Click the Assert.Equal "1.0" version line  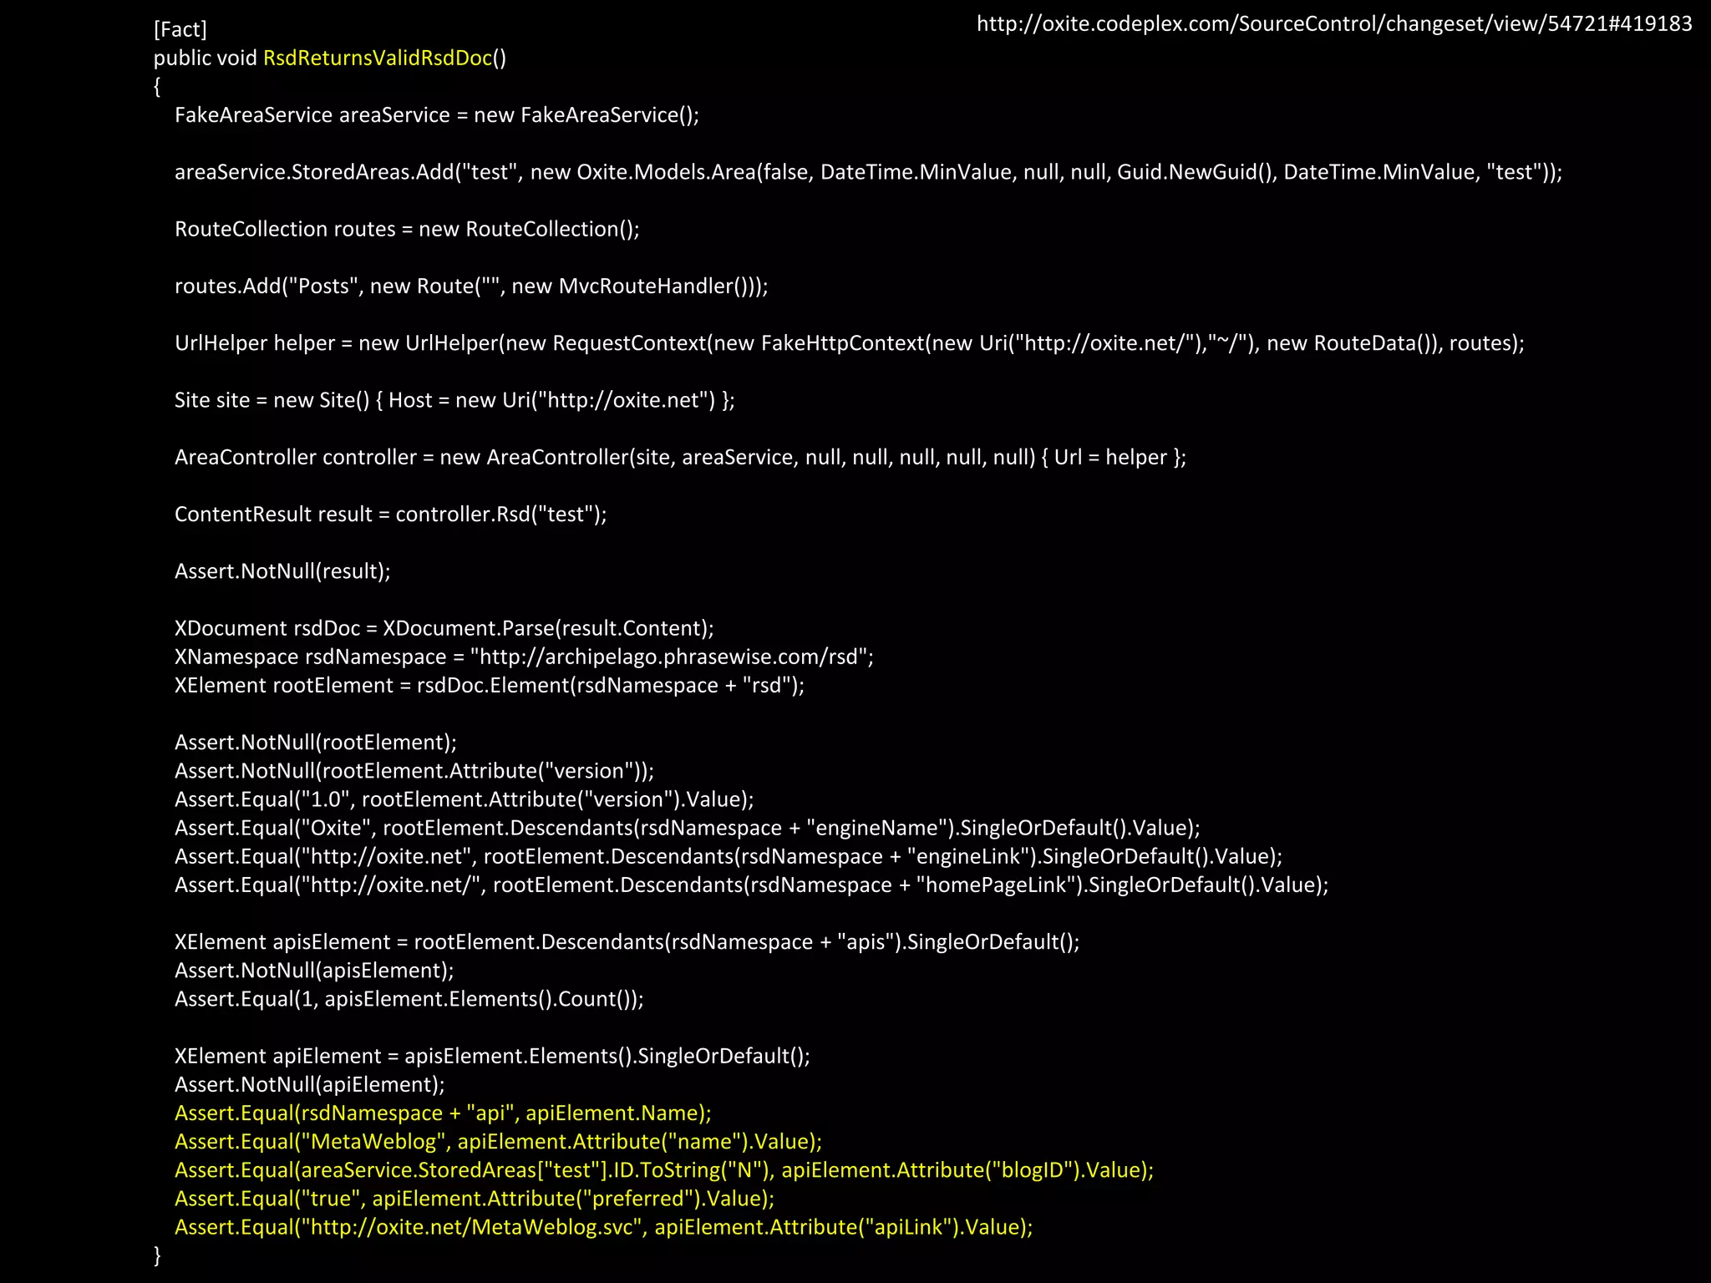pos(465,799)
